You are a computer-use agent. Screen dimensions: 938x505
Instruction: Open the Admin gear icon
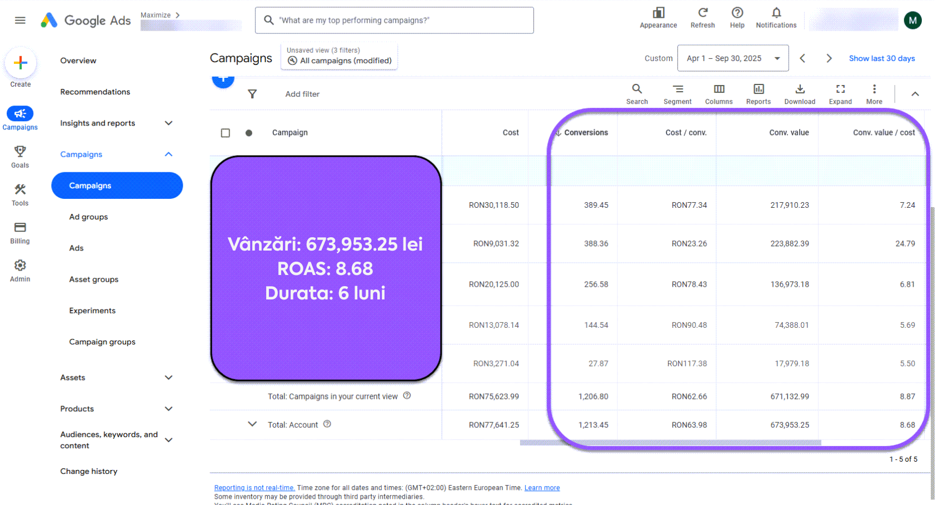coord(20,266)
